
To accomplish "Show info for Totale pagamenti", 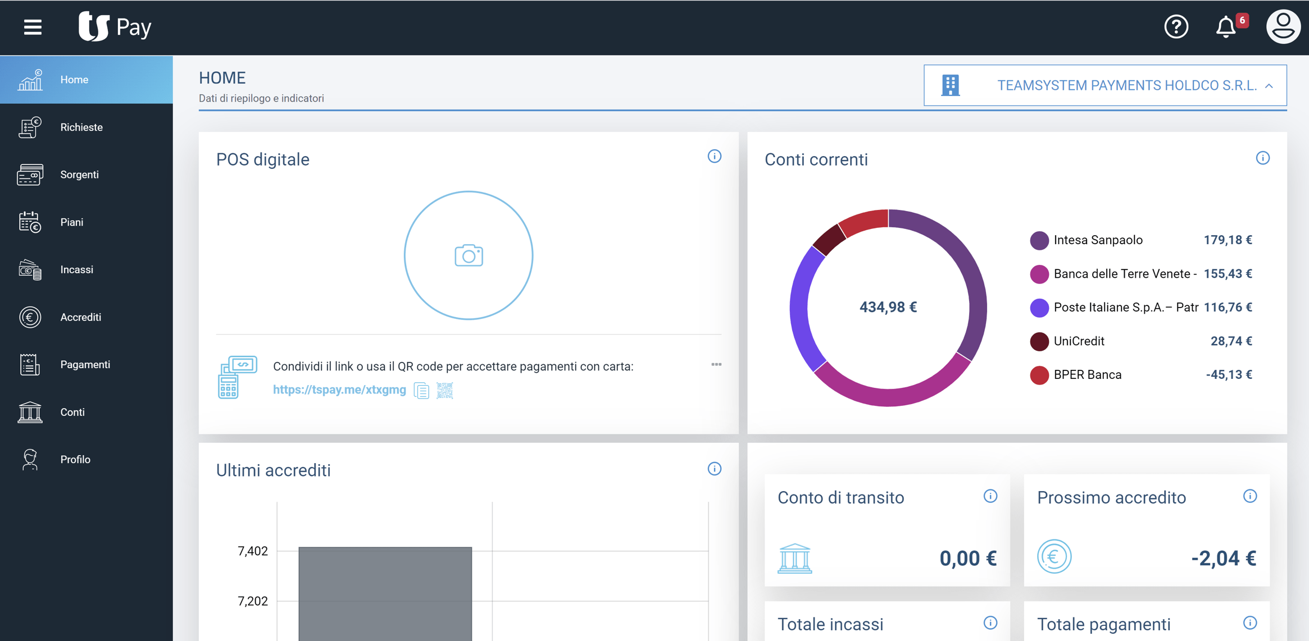I will coord(1249,623).
